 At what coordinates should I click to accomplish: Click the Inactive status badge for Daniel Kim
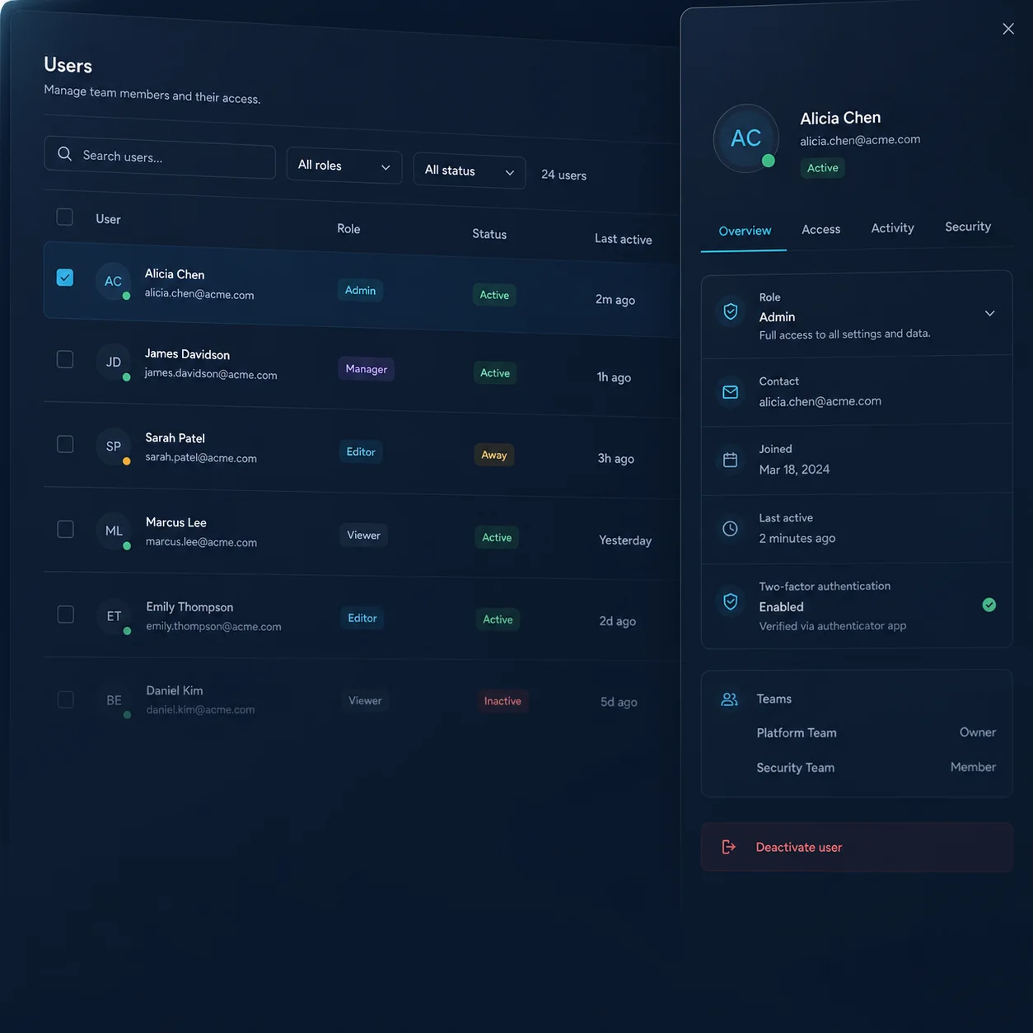[x=502, y=701]
